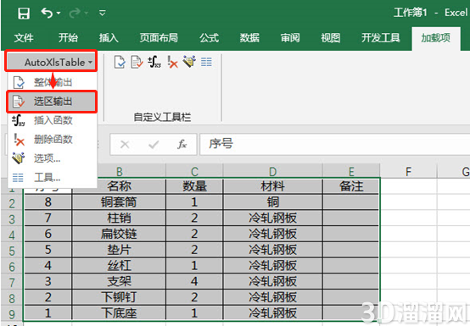470x326 pixels.
Task: Click the insert function icon in custom toolbar
Action: pos(154,62)
